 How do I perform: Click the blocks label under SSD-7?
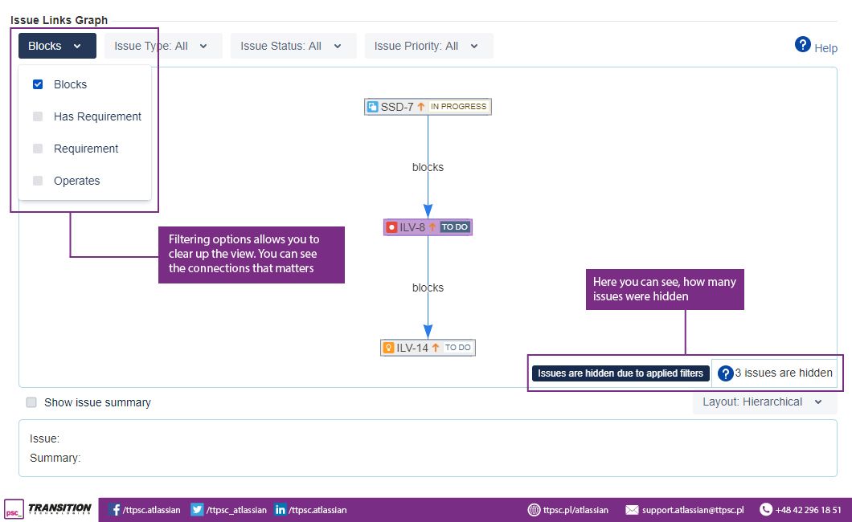coord(428,167)
